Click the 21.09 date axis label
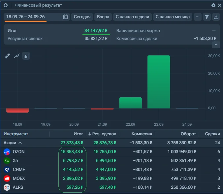The image size is (223, 194). 102,124
